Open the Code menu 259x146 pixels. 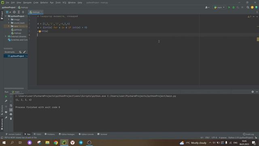(x=36, y=3)
